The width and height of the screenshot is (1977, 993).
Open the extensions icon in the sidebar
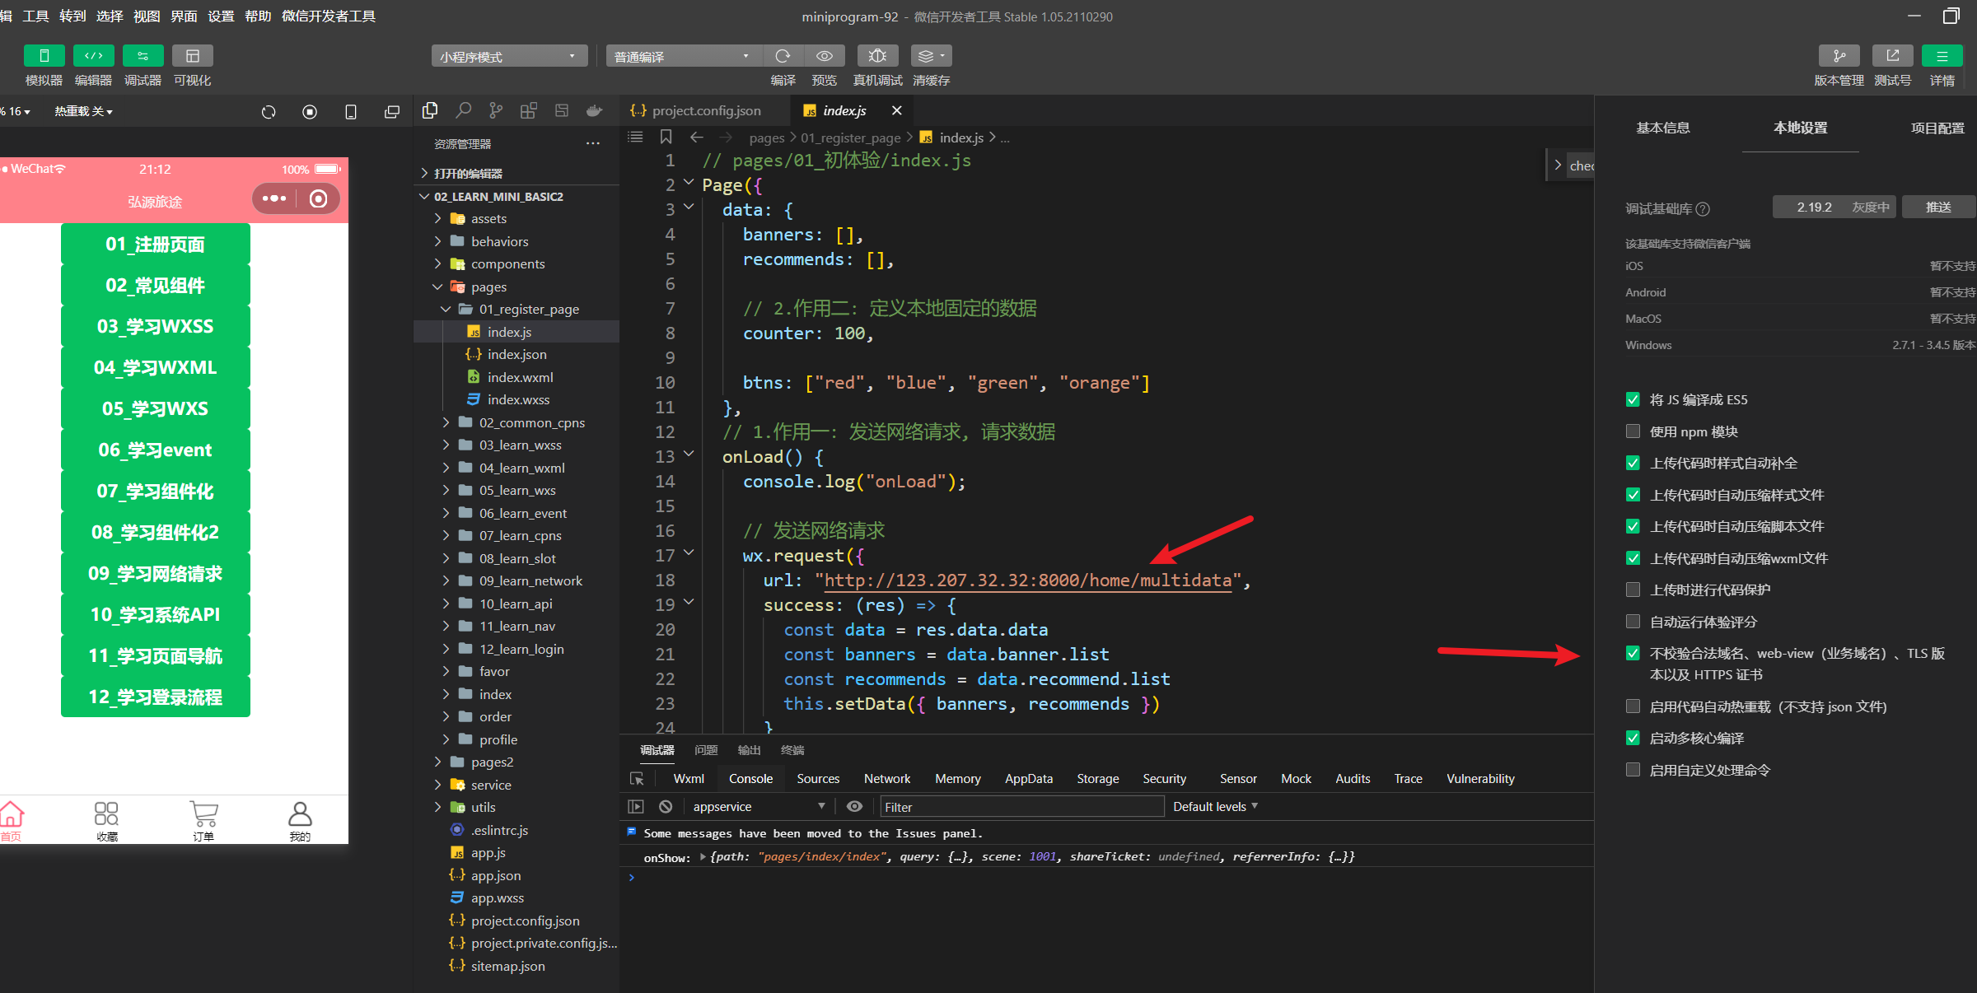pyautogui.click(x=529, y=110)
